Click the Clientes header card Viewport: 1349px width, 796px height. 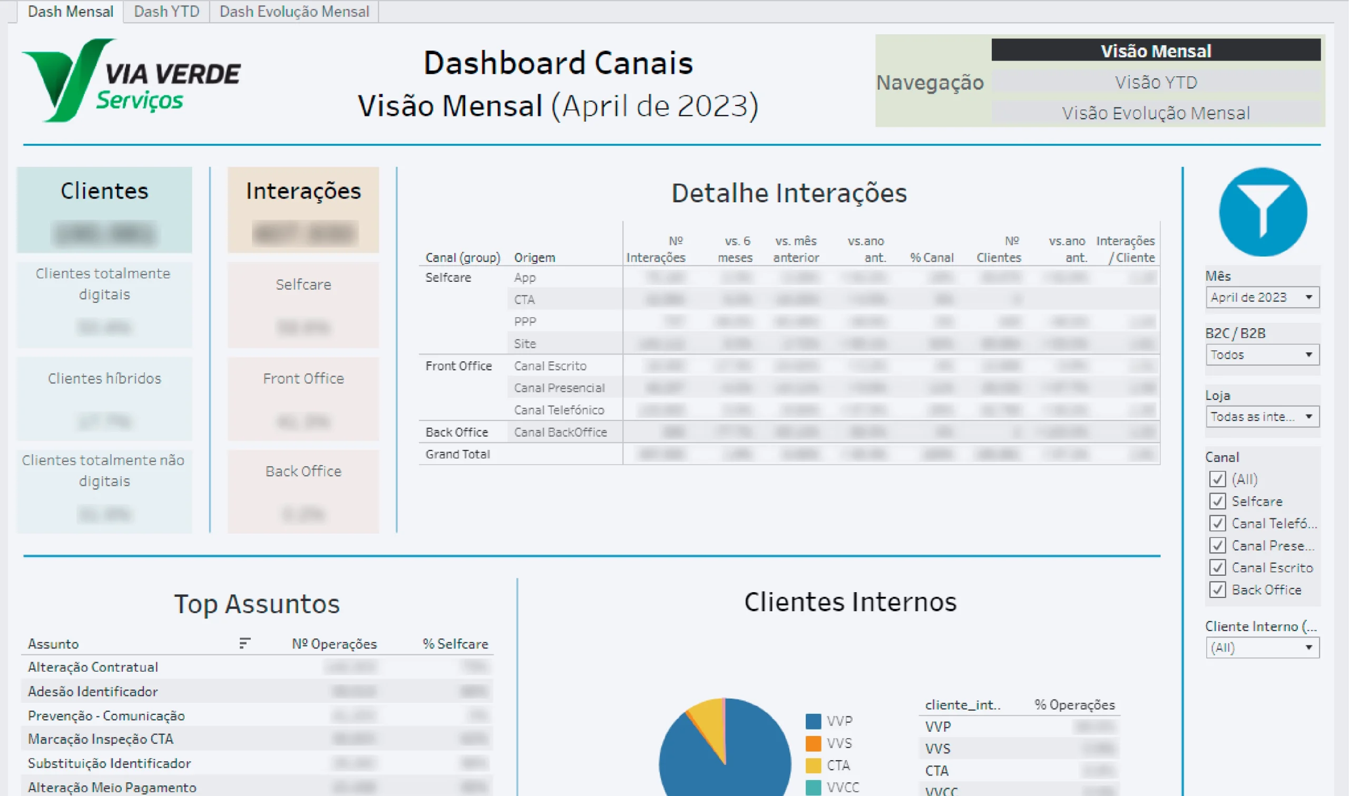pos(104,209)
